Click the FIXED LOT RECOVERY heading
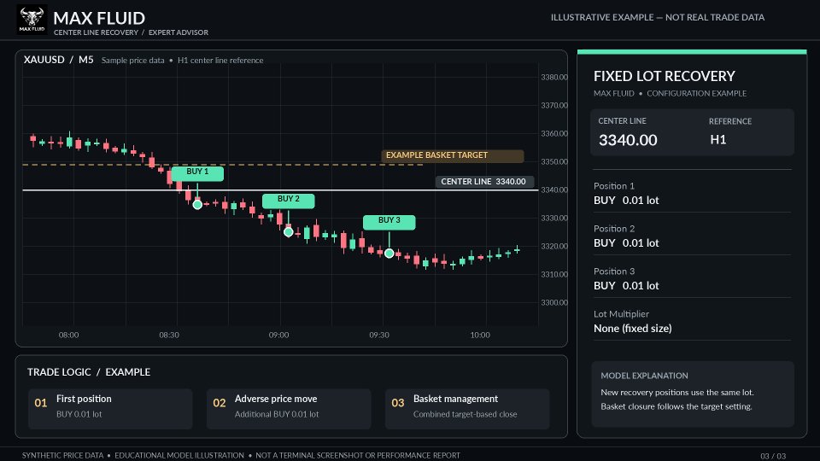This screenshot has width=820, height=461. 665,76
